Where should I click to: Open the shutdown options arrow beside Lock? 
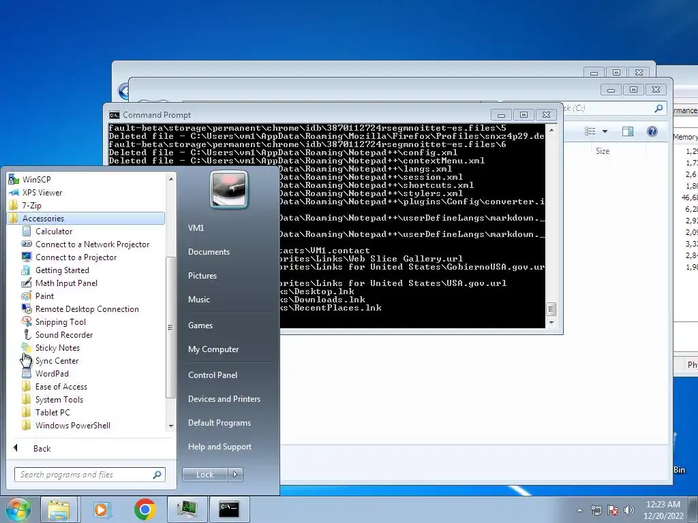coord(235,475)
